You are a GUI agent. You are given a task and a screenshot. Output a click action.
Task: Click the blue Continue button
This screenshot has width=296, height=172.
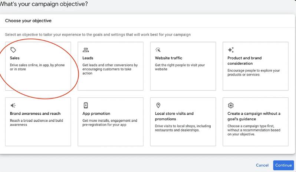point(283,165)
